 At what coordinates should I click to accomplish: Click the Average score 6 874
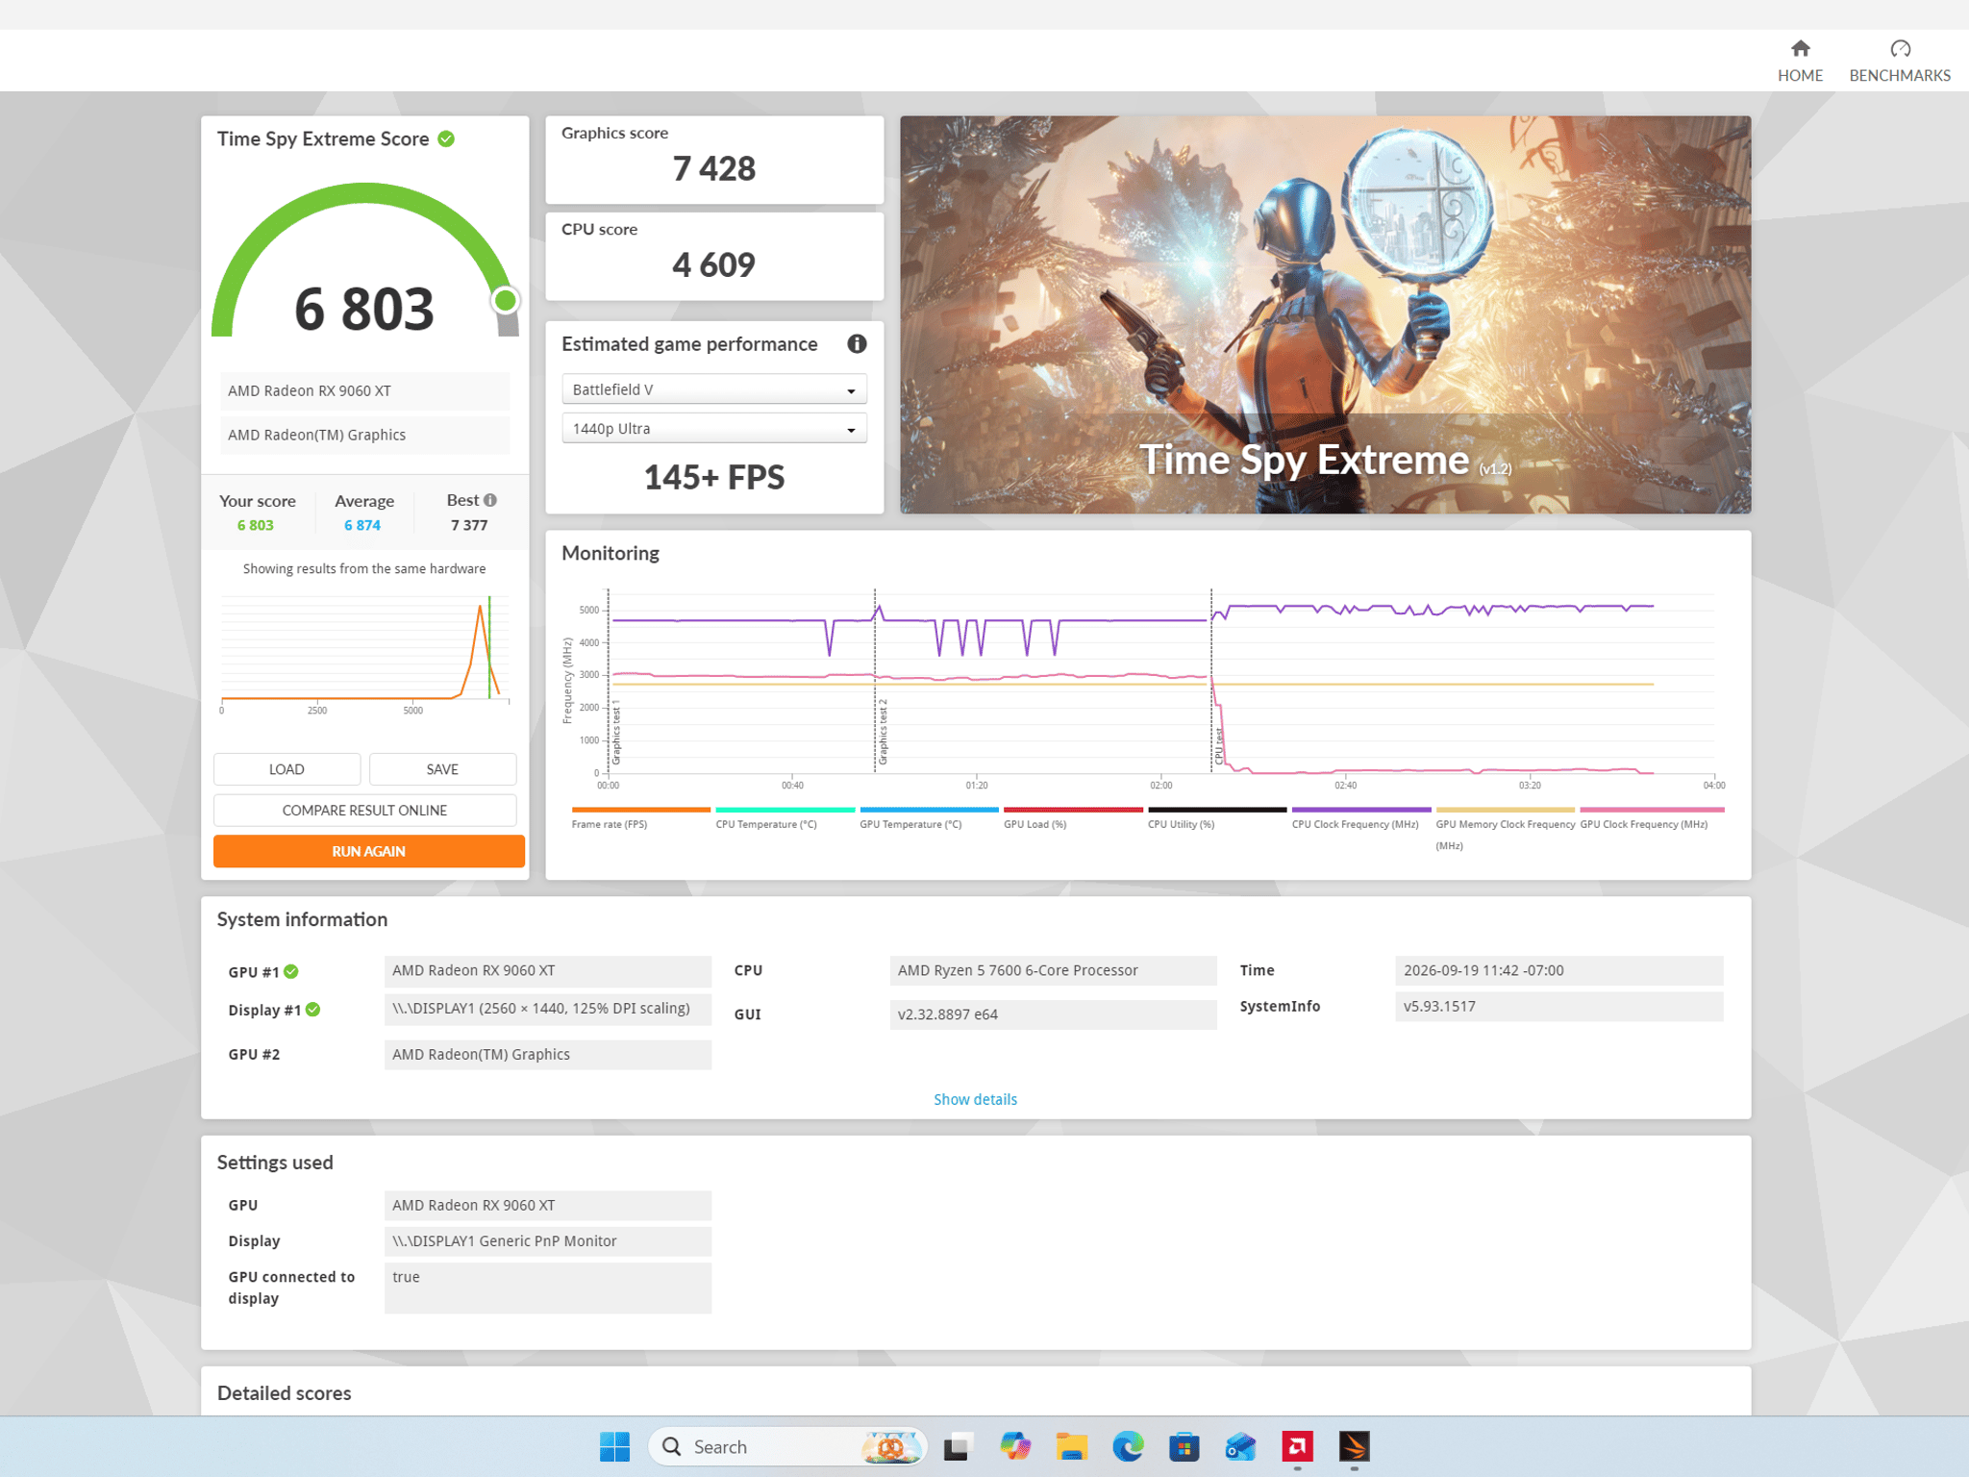pyautogui.click(x=362, y=525)
